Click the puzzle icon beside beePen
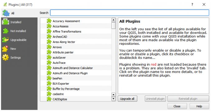Viewport: 211px width, 112px height. click(49, 78)
